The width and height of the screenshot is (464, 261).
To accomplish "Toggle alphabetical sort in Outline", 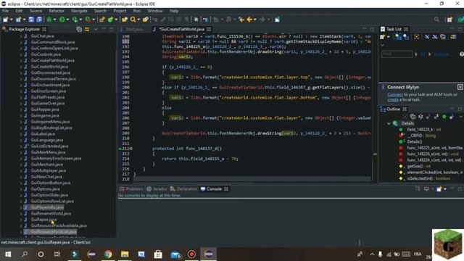I will pos(420,117).
